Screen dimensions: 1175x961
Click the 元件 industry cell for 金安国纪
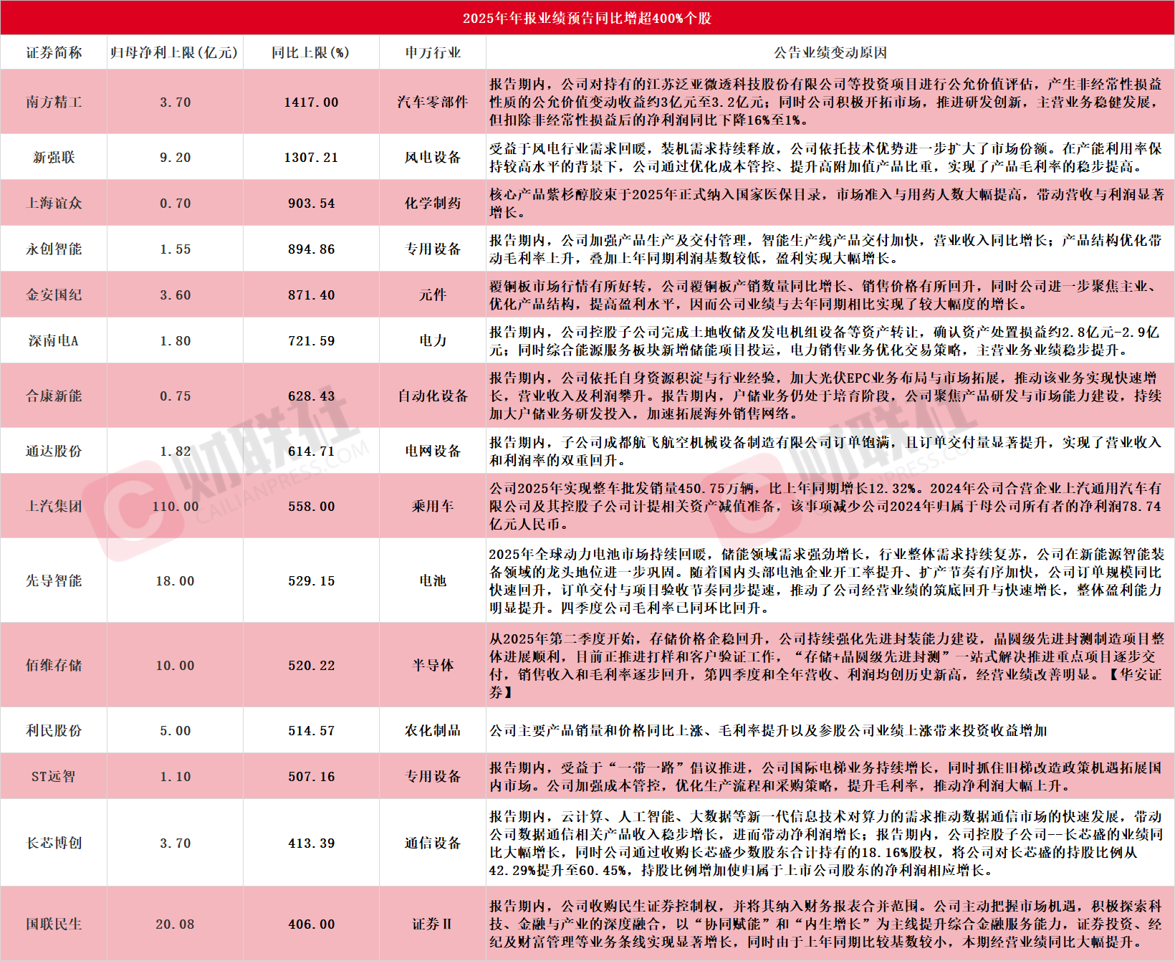tap(433, 295)
